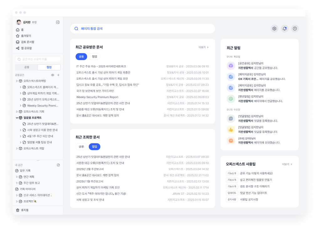Enable the 공용 filter in 최근 조회한 문서
318x231 pixels.
(x=81, y=146)
